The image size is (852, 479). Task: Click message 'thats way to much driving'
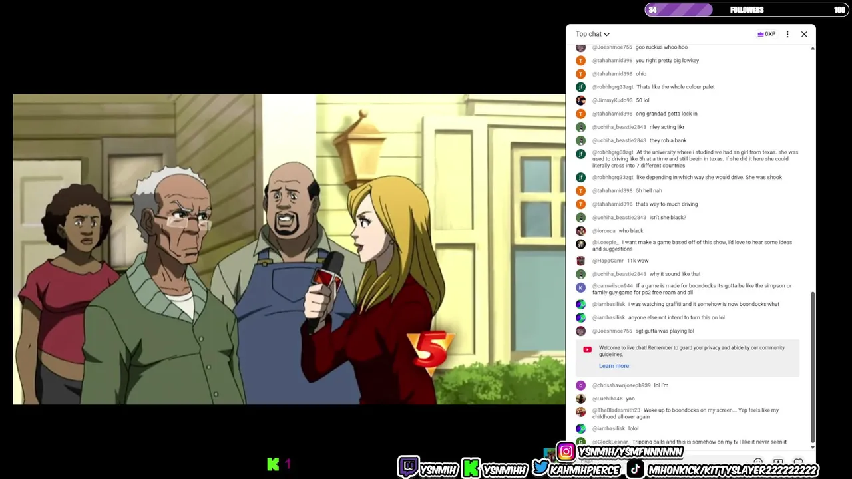point(667,204)
